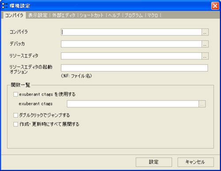Go to the ヘルプ tab
Viewport: 221px width, 171px height.
pyautogui.click(x=114, y=15)
